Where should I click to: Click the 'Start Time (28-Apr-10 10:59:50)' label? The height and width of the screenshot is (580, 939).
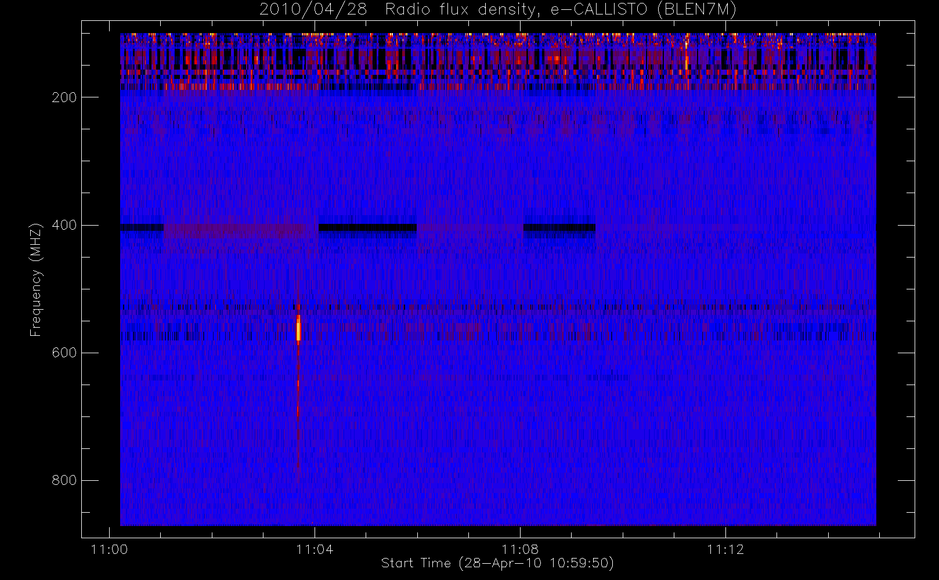[497, 563]
